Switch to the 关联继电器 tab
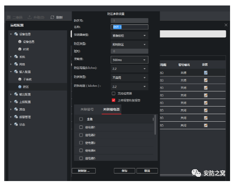This screenshot has height=184, width=233. (112, 109)
